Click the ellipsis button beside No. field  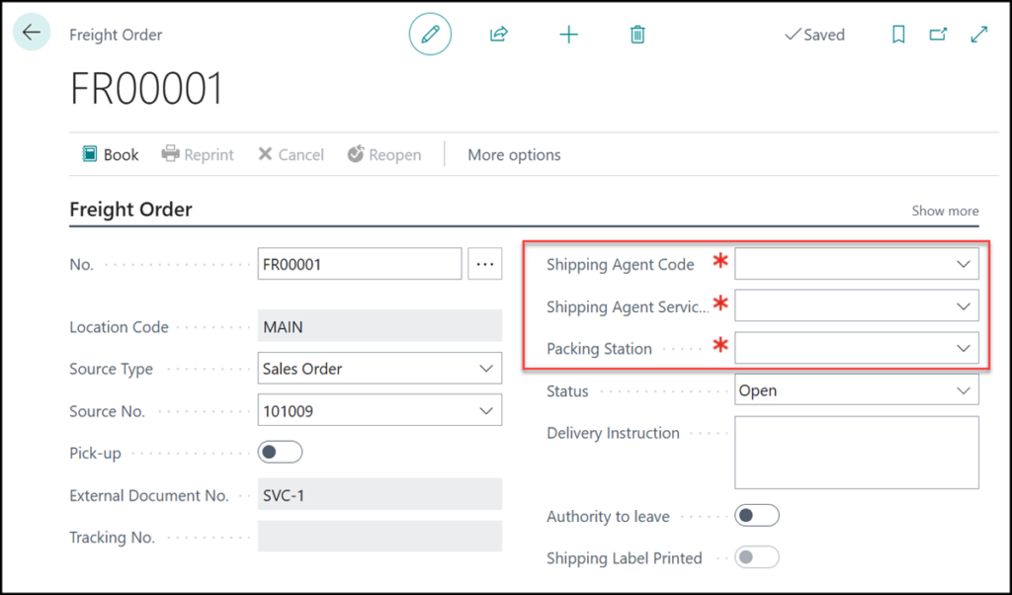coord(484,265)
